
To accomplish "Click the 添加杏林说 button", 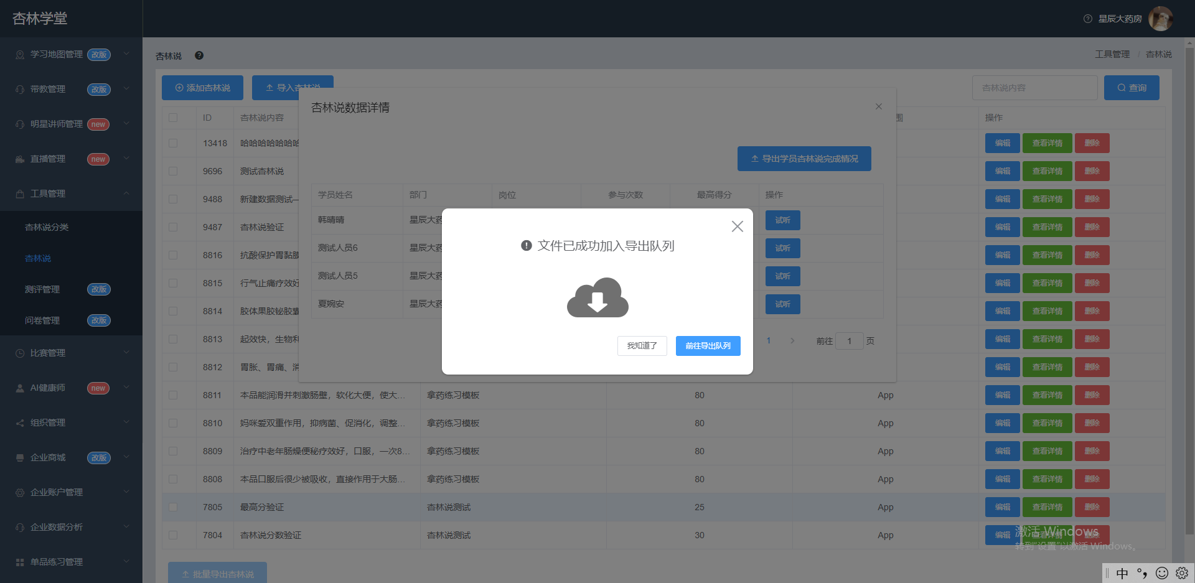I will 202,88.
